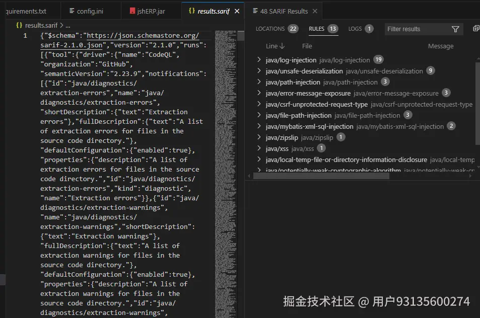This screenshot has width=480, height=318.
Task: Expand the java/path-injection rule
Action: tap(259, 82)
